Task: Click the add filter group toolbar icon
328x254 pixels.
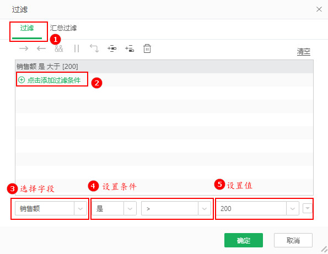Action: coord(130,48)
